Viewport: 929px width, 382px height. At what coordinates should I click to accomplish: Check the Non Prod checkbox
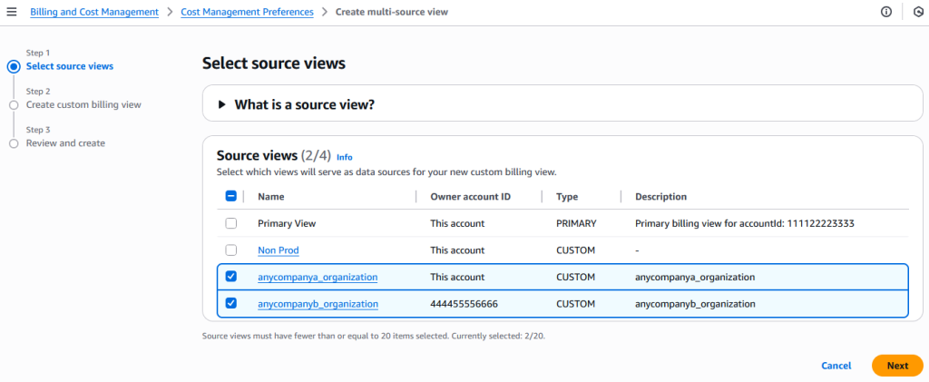point(230,250)
